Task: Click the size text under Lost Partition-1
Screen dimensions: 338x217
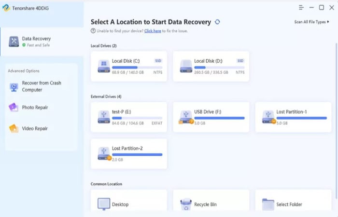Action: coord(282,123)
